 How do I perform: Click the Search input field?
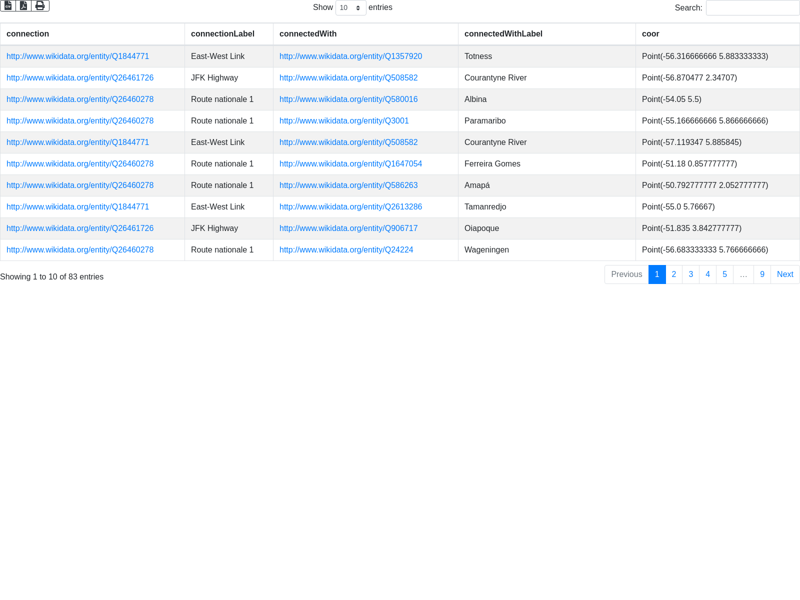pyautogui.click(x=752, y=7)
